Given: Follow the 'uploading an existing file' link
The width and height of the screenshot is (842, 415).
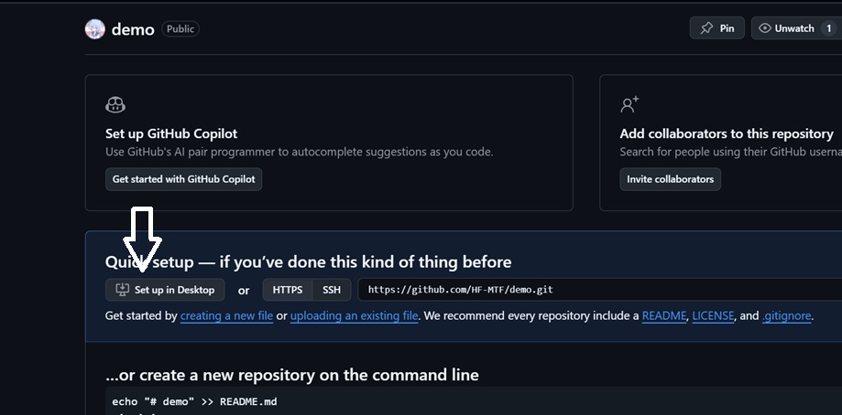Looking at the screenshot, I should coord(355,316).
